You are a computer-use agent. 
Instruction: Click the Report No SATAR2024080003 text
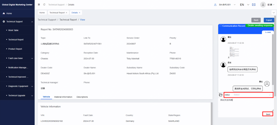pos(57,29)
